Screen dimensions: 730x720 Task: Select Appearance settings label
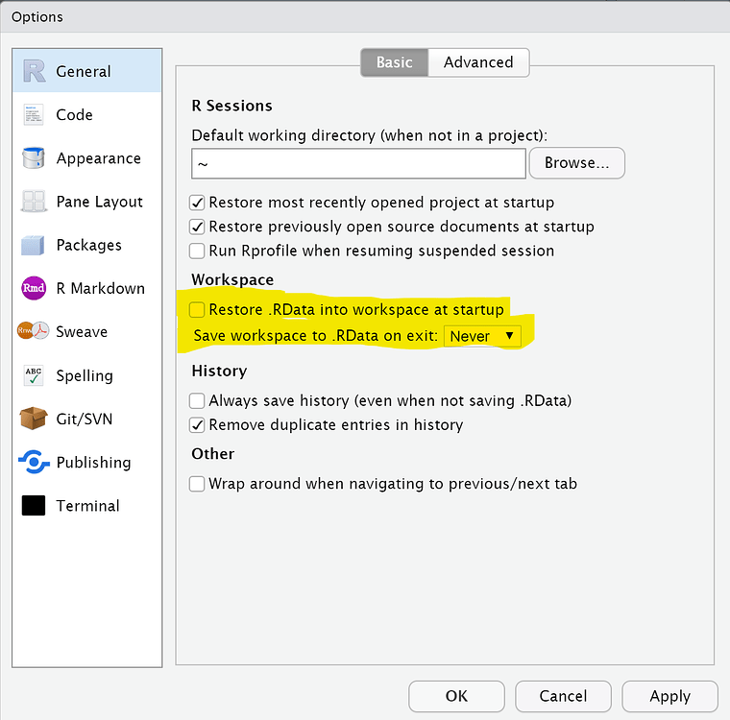99,158
